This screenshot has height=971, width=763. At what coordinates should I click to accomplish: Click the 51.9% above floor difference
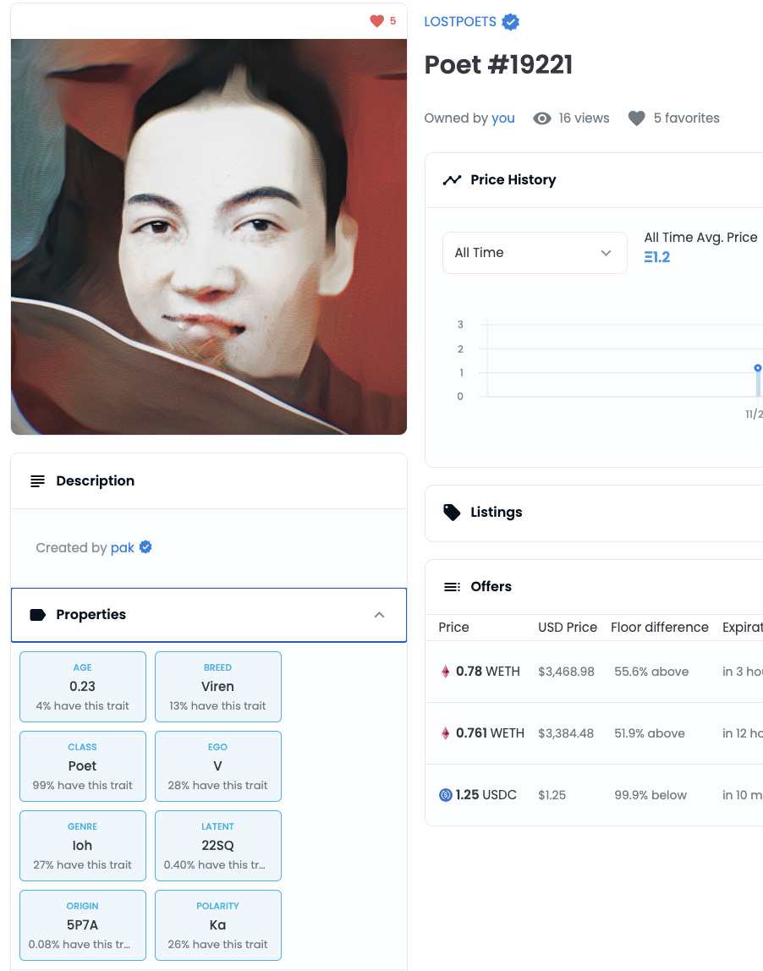[650, 734]
